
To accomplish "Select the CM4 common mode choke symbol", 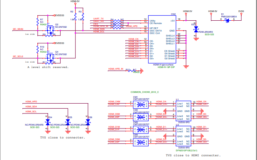I will coord(141,142).
